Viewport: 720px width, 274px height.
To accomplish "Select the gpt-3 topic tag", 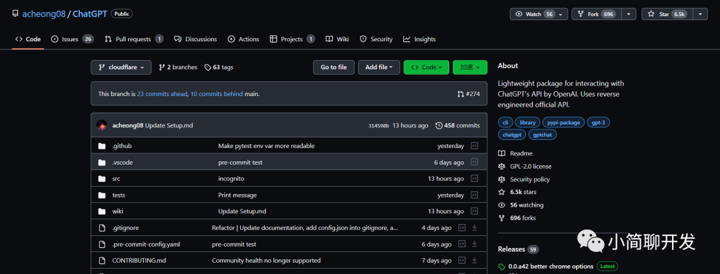I will pyautogui.click(x=598, y=123).
